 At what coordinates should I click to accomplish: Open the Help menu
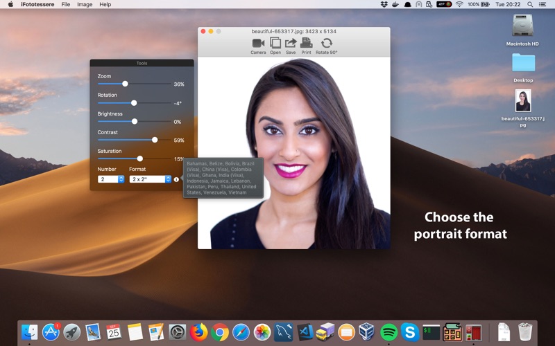pyautogui.click(x=105, y=4)
